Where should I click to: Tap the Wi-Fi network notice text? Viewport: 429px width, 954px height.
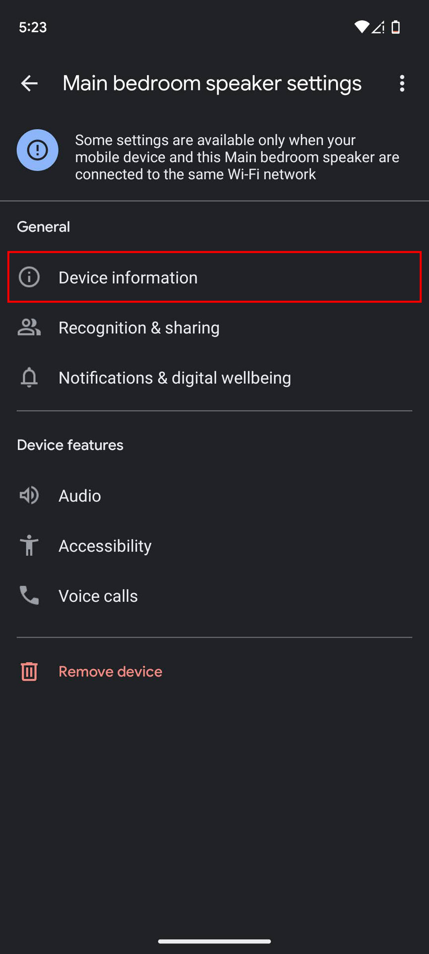[x=237, y=157]
